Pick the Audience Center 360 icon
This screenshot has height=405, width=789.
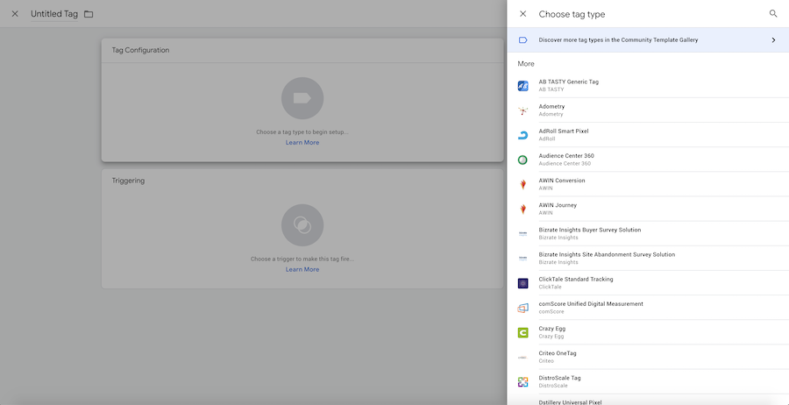pos(522,160)
